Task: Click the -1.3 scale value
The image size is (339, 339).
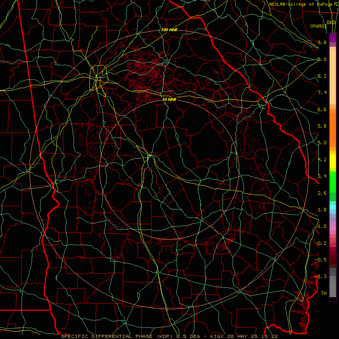Action: tap(321, 276)
